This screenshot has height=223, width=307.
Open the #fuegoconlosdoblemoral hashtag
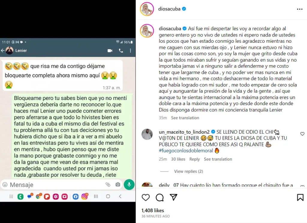tap(186, 151)
